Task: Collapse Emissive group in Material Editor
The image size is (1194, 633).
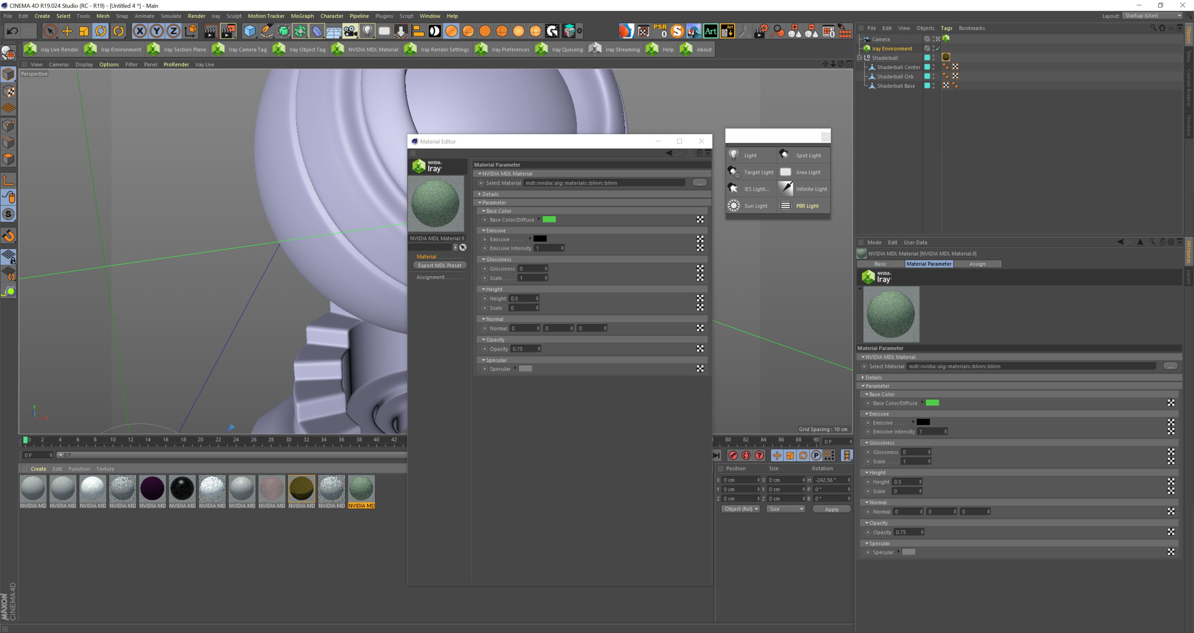Action: tap(483, 230)
